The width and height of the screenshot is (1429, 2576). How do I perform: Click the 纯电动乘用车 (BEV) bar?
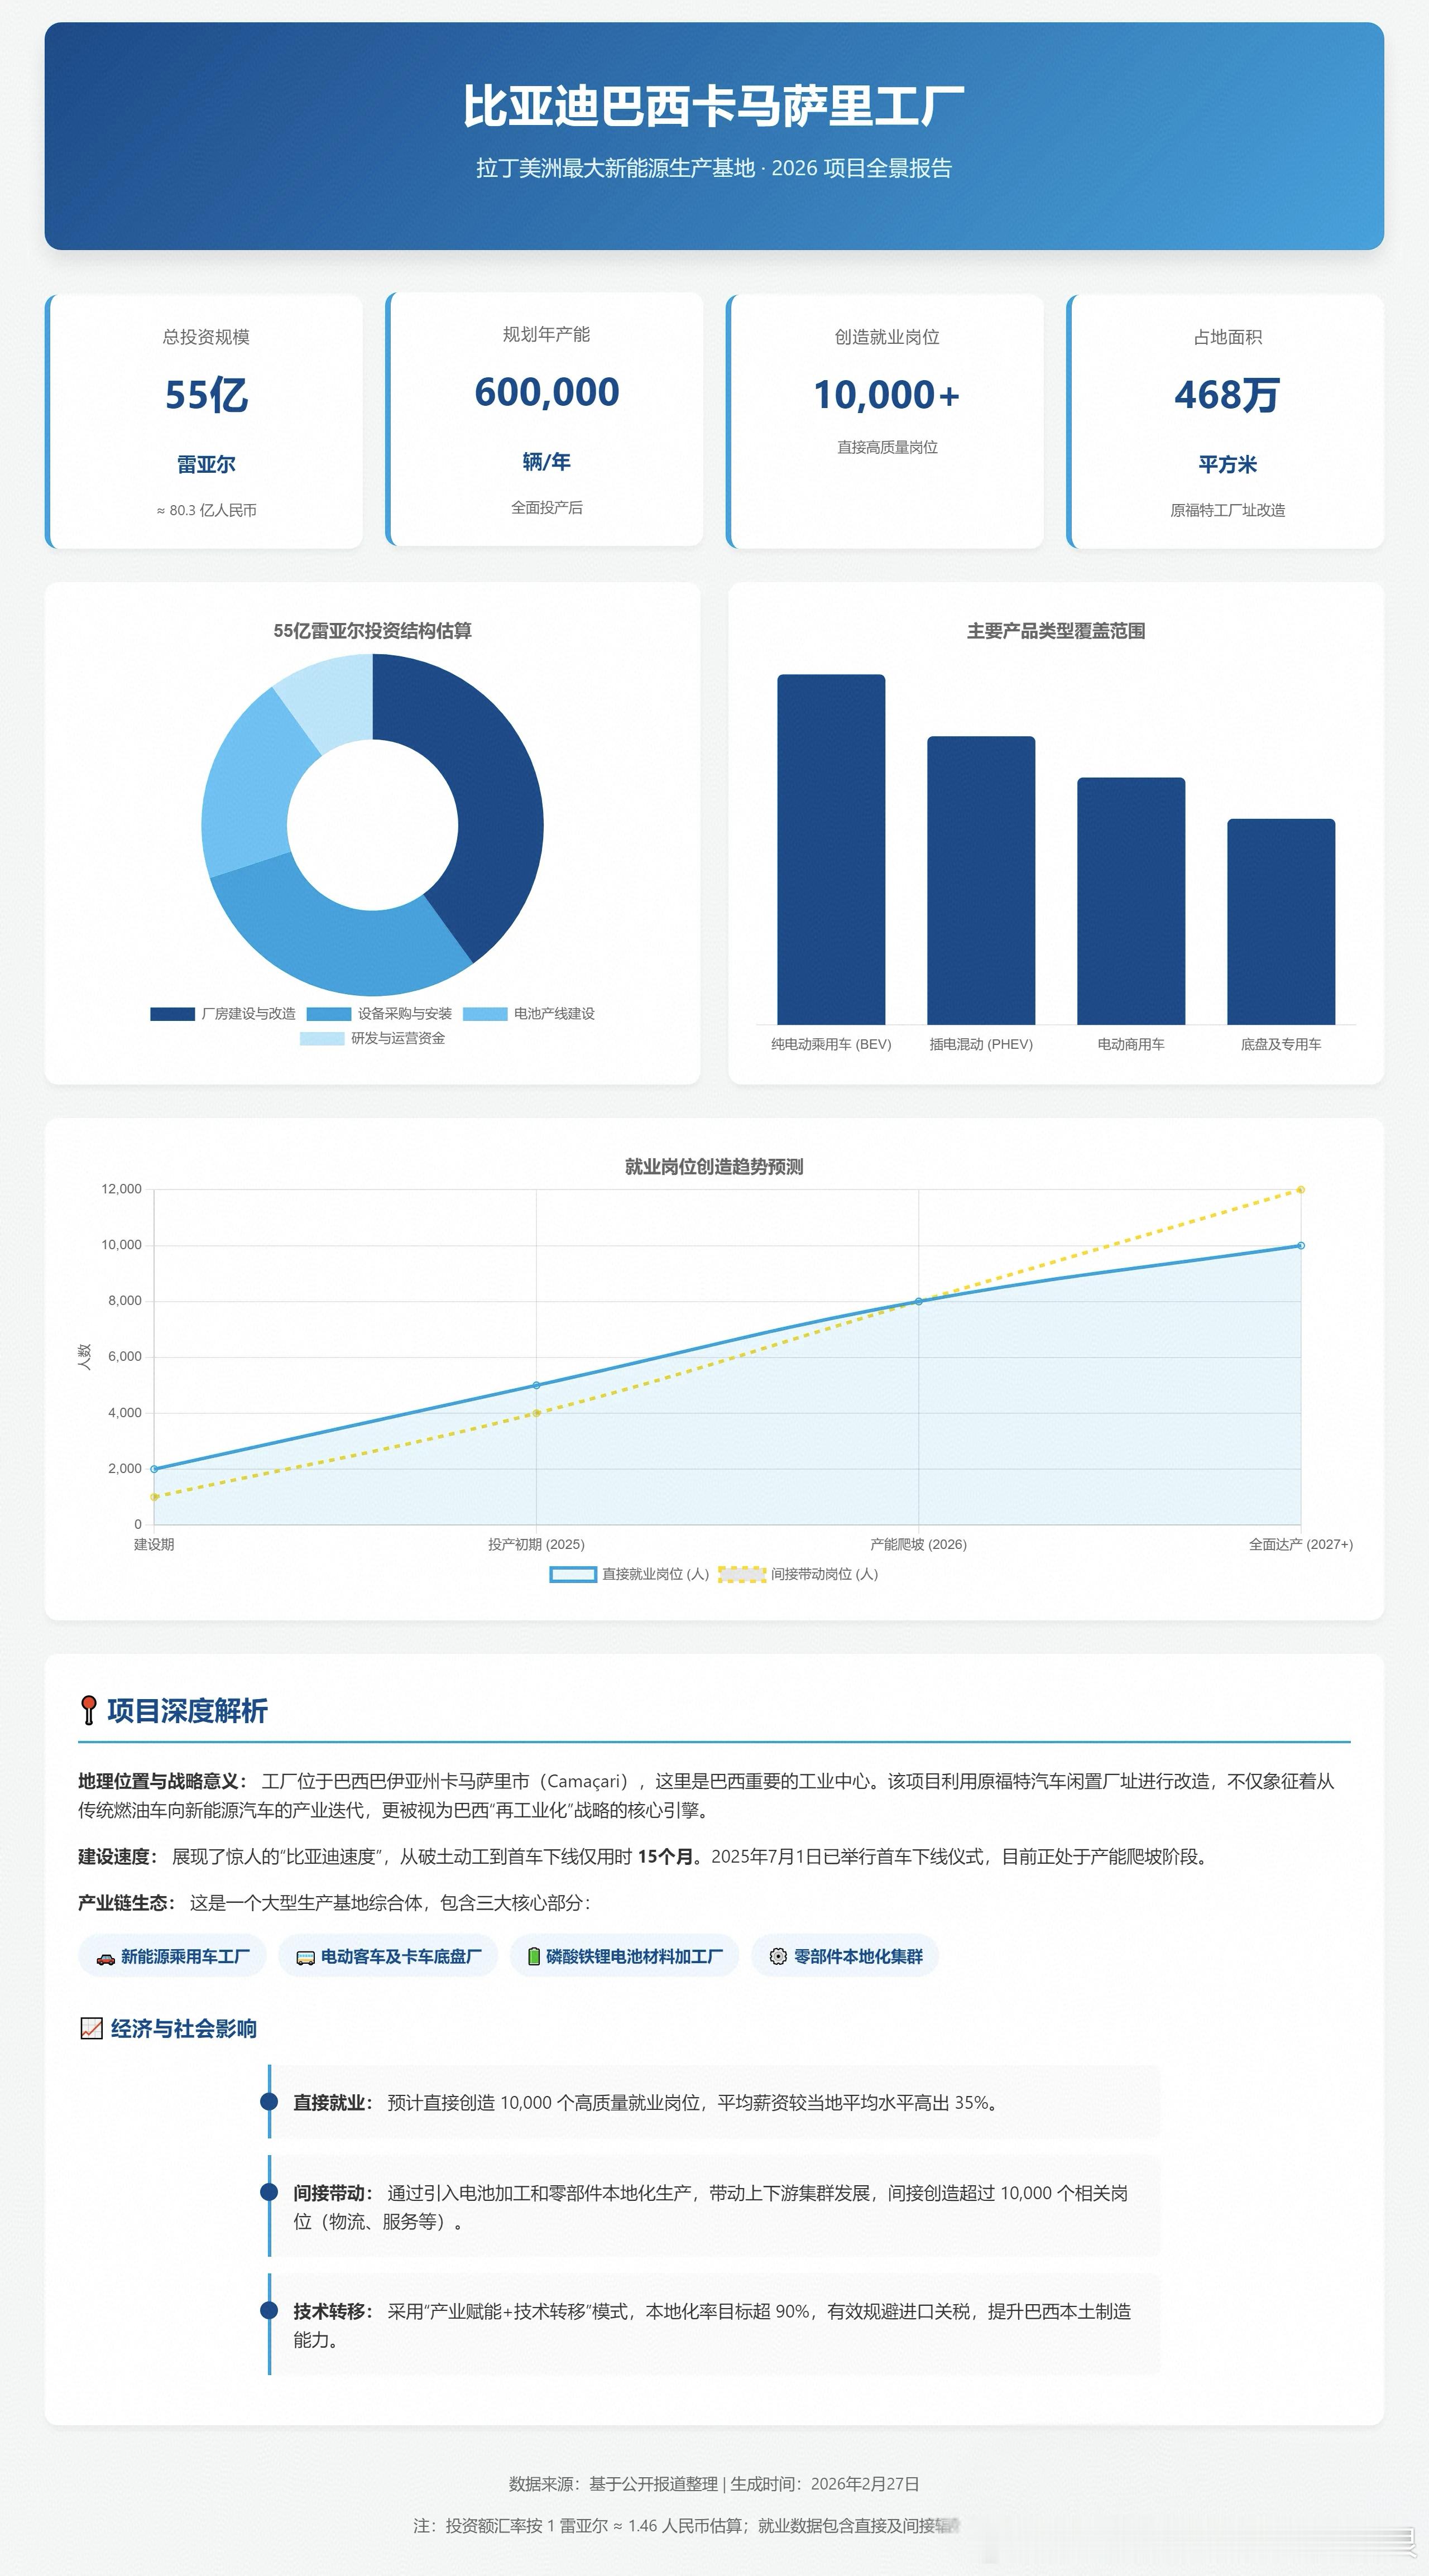click(831, 850)
